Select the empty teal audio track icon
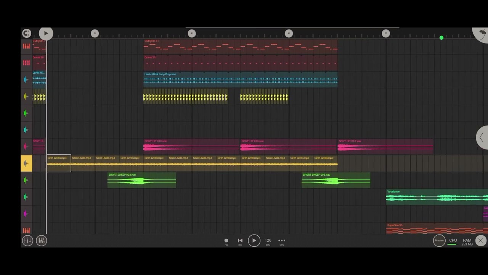The width and height of the screenshot is (488, 275). pos(26,130)
